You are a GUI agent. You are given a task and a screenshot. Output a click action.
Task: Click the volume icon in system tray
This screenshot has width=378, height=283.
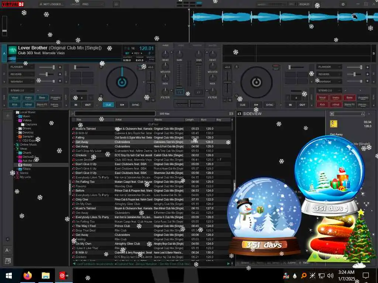pos(330,276)
